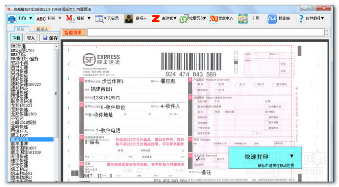Select 申通1701 template
This screenshot has width=339, height=187.
(19, 131)
